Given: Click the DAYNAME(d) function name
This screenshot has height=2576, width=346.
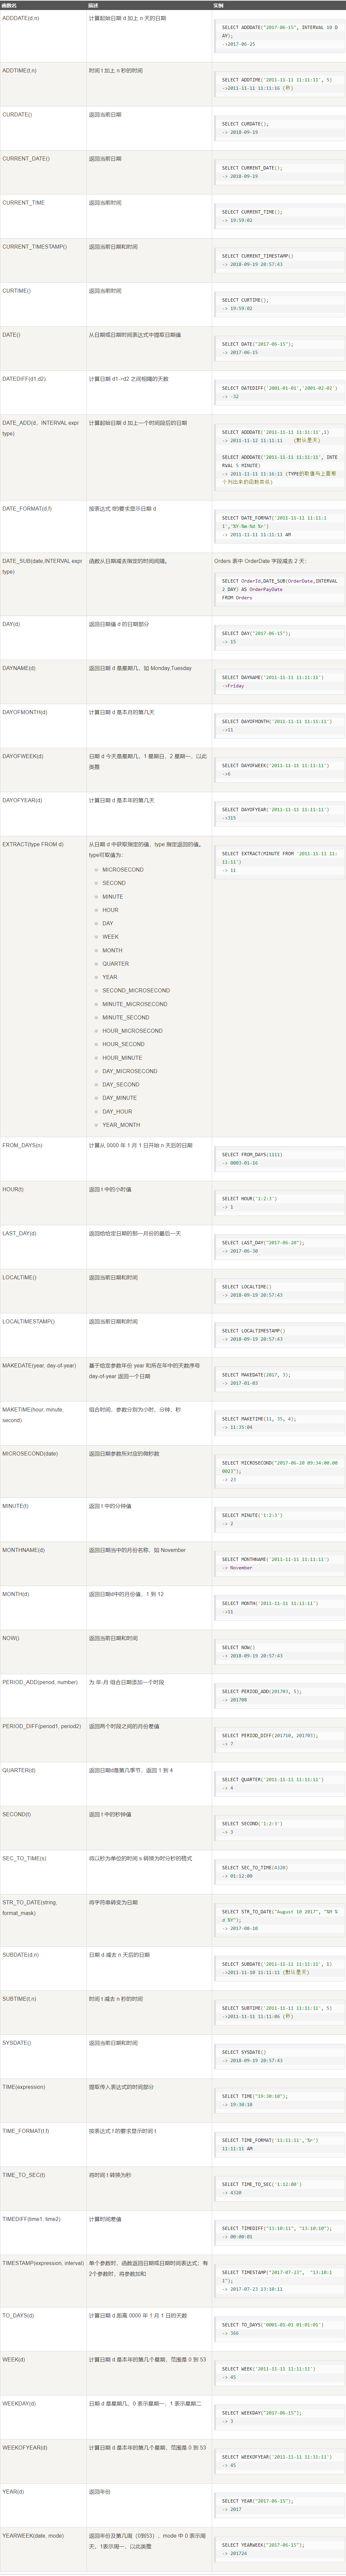Looking at the screenshot, I should pos(19,668).
